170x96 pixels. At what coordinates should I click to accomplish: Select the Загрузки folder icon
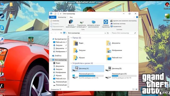coord(75,50)
